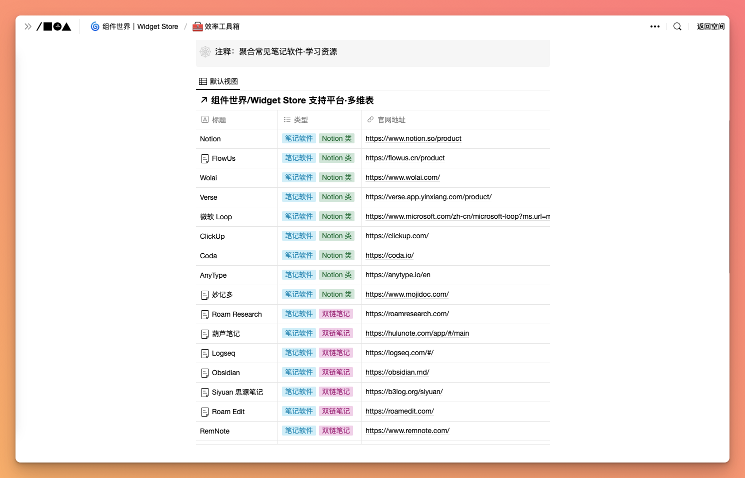Image resolution: width=745 pixels, height=478 pixels.
Task: Click the document icon beside Obsidian
Action: pyautogui.click(x=205, y=372)
